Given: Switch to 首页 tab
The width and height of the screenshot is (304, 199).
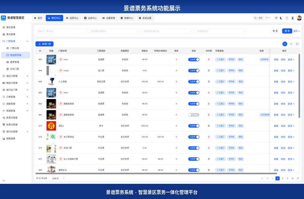Looking at the screenshot, I should pyautogui.click(x=38, y=18).
